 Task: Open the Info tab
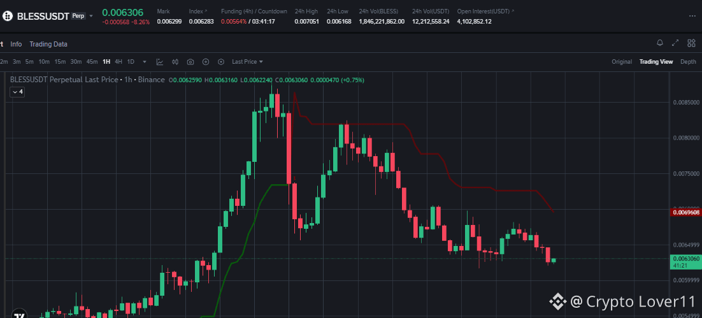(x=16, y=44)
